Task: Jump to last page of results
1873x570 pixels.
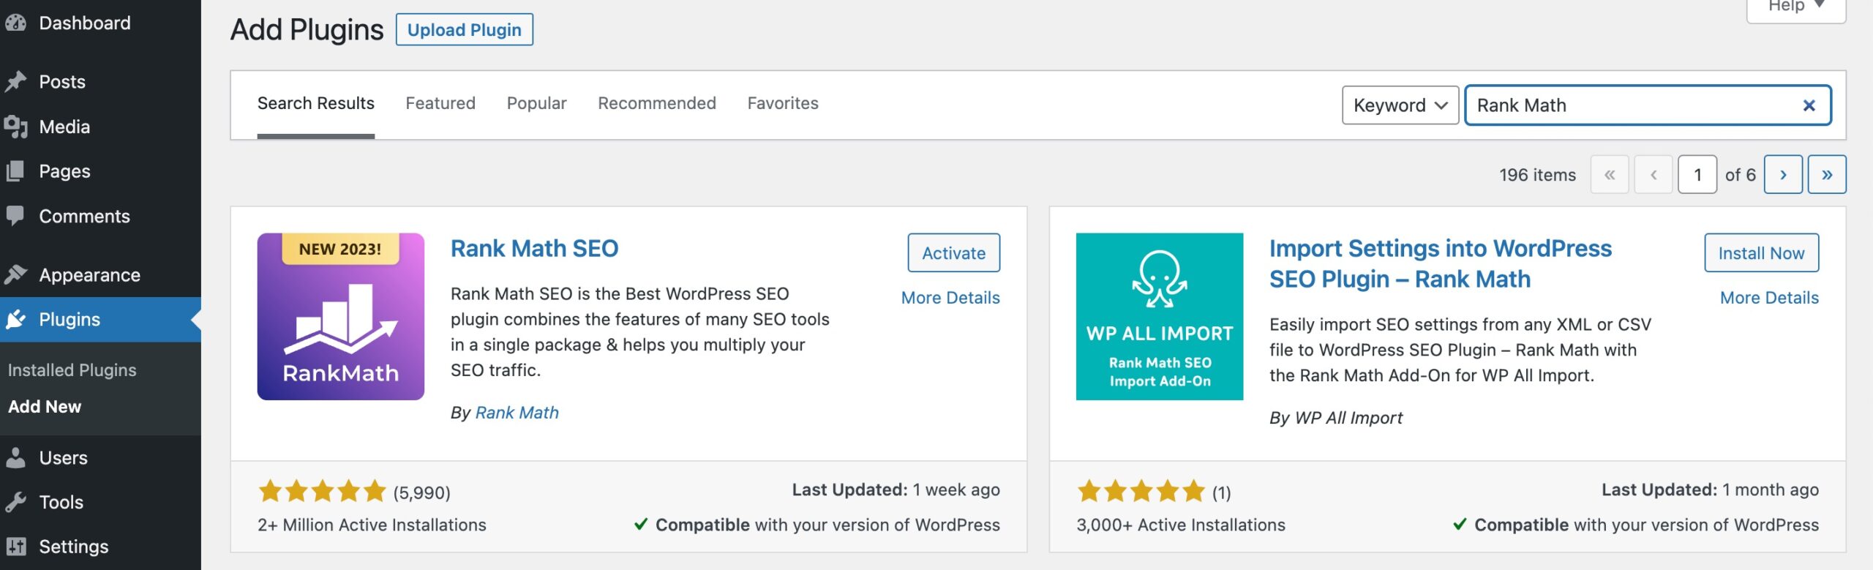Action: click(x=1827, y=175)
